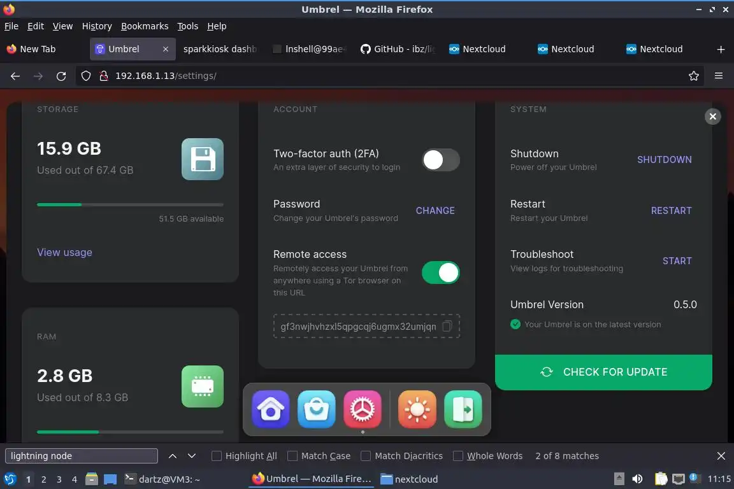Open the Help menu
Screen dimensions: 734x489
pyautogui.click(x=217, y=26)
